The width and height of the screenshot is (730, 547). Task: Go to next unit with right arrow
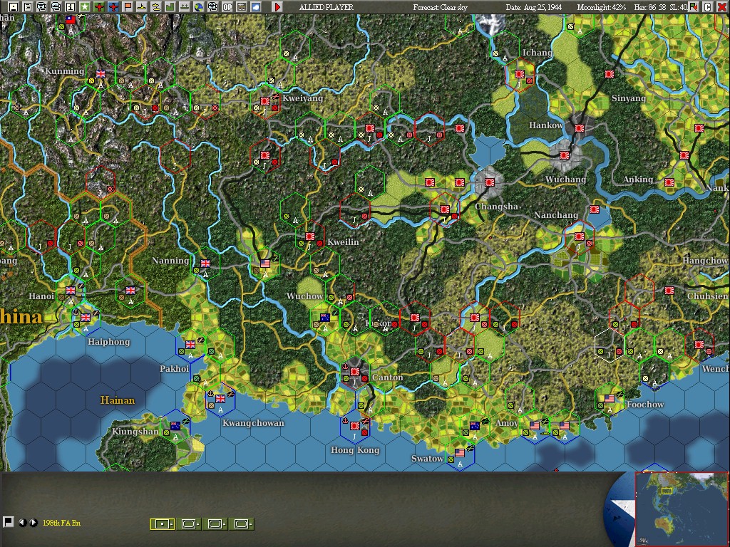[x=33, y=523]
